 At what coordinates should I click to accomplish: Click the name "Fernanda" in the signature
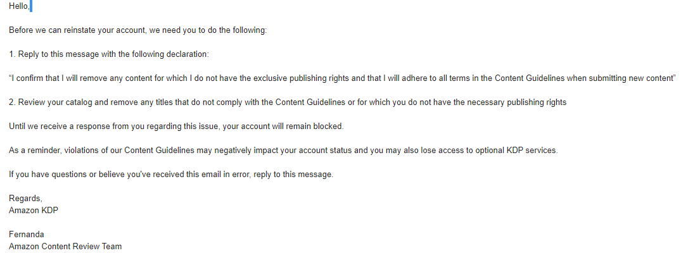pyautogui.click(x=27, y=234)
